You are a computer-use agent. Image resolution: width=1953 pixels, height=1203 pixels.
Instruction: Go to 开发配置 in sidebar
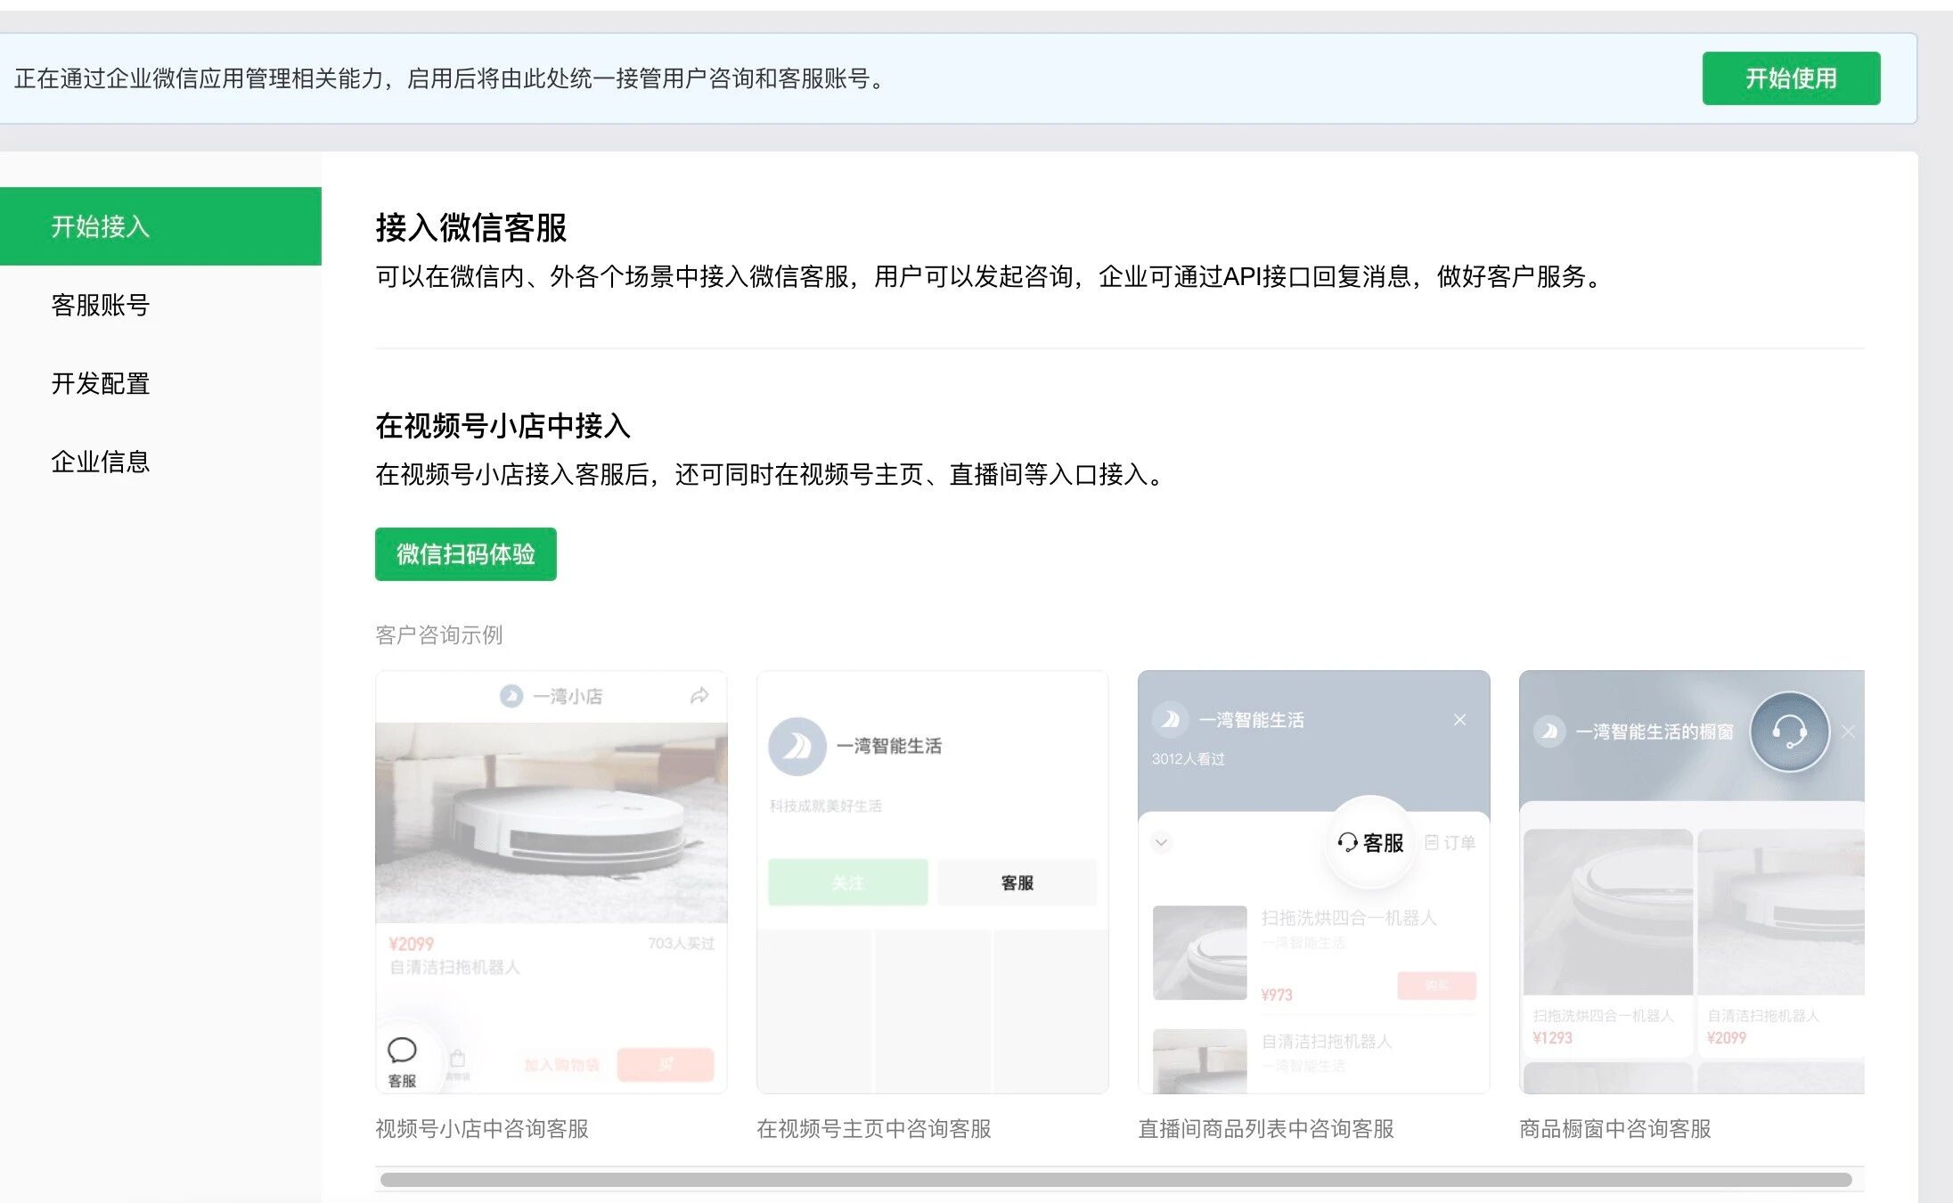point(100,383)
